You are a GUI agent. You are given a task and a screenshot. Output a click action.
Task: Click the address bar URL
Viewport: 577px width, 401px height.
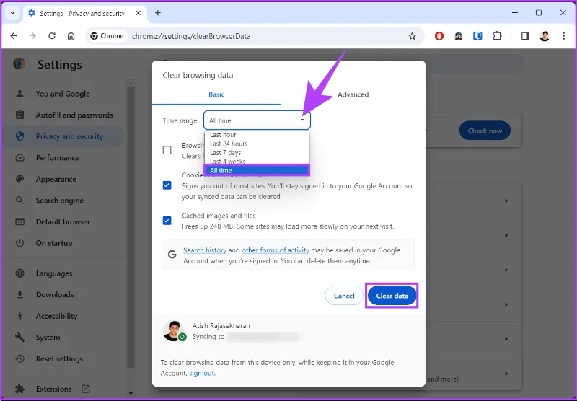[x=191, y=36]
